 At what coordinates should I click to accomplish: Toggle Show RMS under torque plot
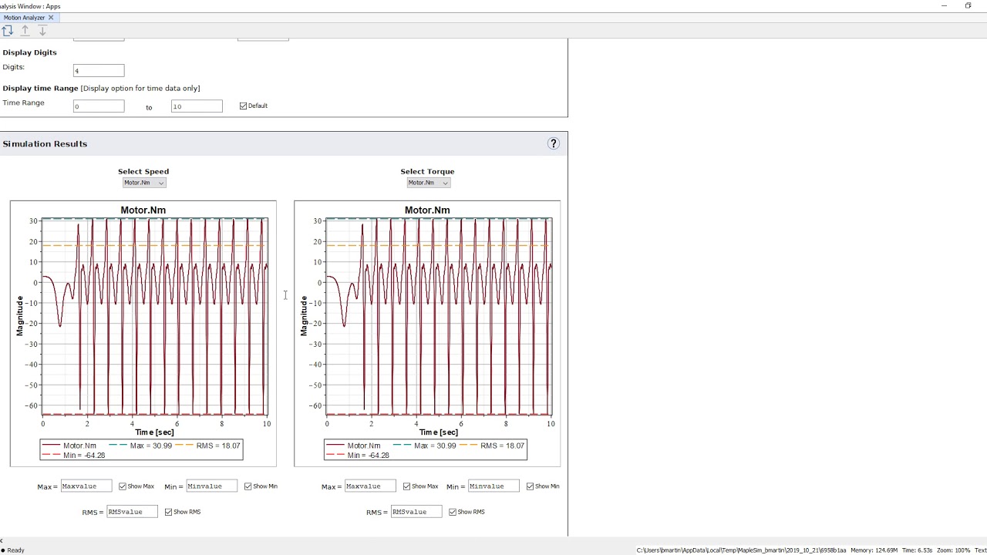click(453, 512)
